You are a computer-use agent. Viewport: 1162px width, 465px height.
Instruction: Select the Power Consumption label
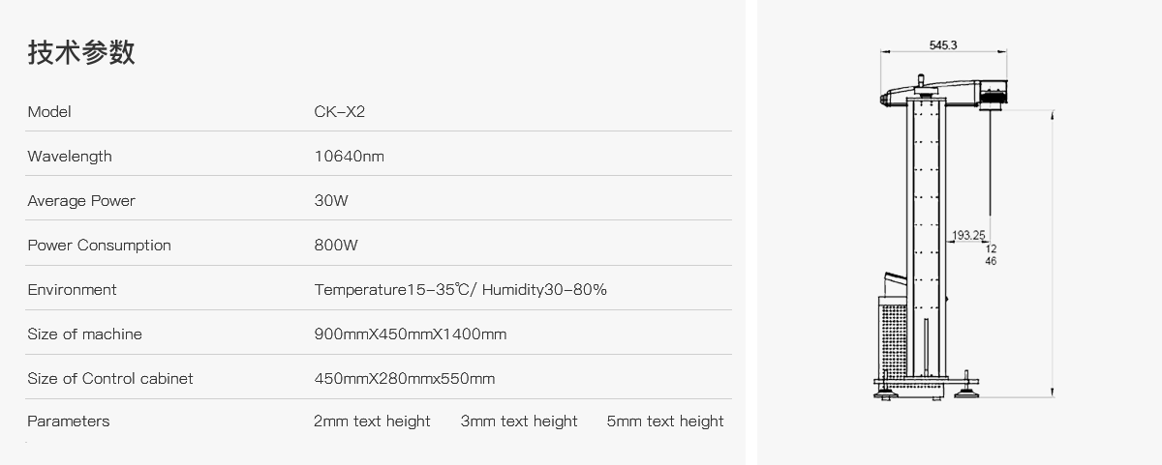pos(99,246)
